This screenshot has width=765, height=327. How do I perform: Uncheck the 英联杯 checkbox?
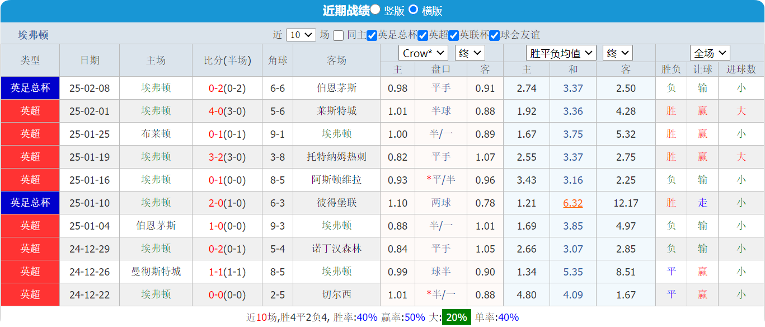(454, 35)
